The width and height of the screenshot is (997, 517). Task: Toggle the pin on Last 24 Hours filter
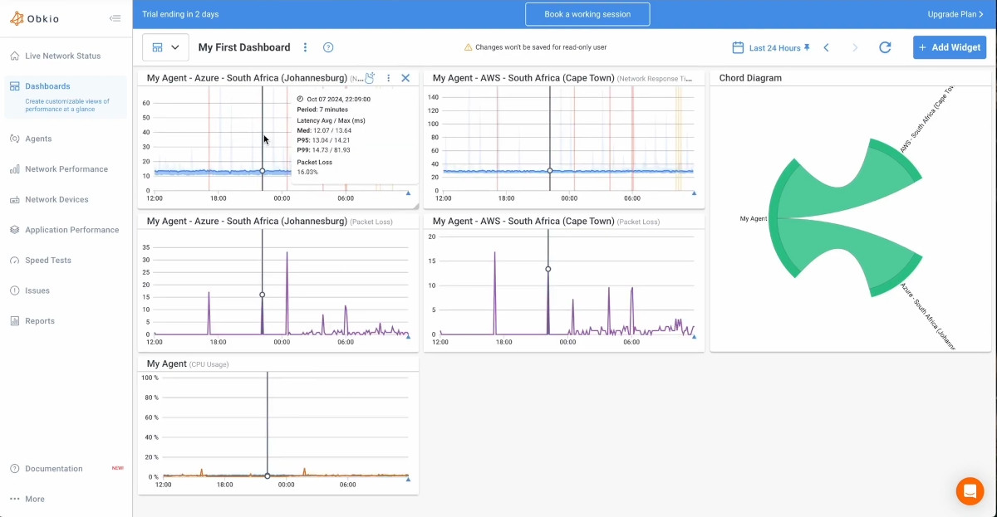[805, 47]
